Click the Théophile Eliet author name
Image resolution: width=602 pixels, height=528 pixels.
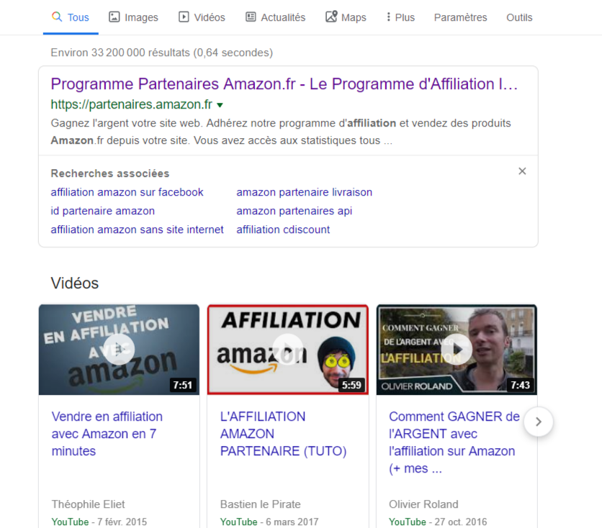click(89, 504)
